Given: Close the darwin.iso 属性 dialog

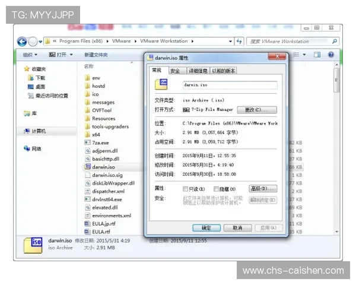Looking at the screenshot, I should pos(277,56).
